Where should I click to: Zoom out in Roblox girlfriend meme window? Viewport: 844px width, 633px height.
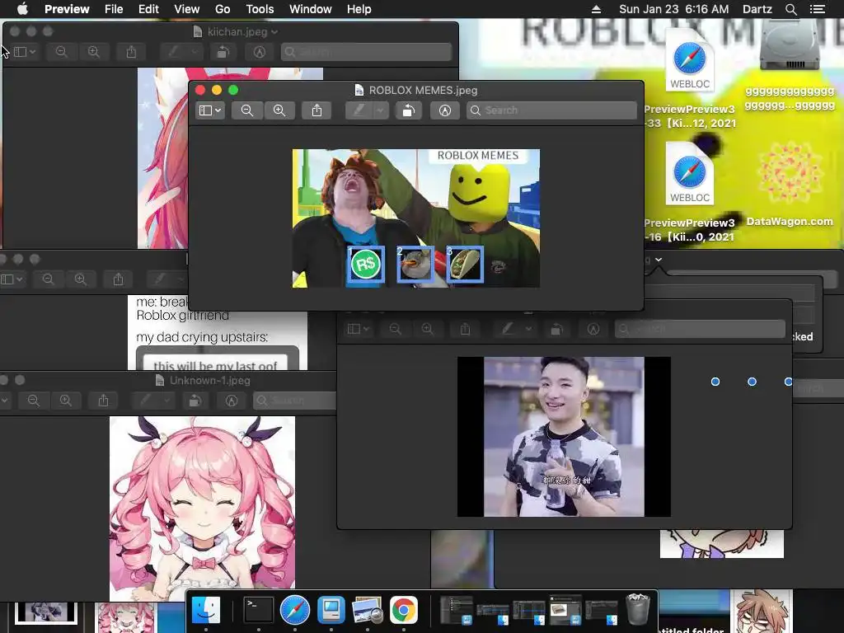tap(48, 279)
